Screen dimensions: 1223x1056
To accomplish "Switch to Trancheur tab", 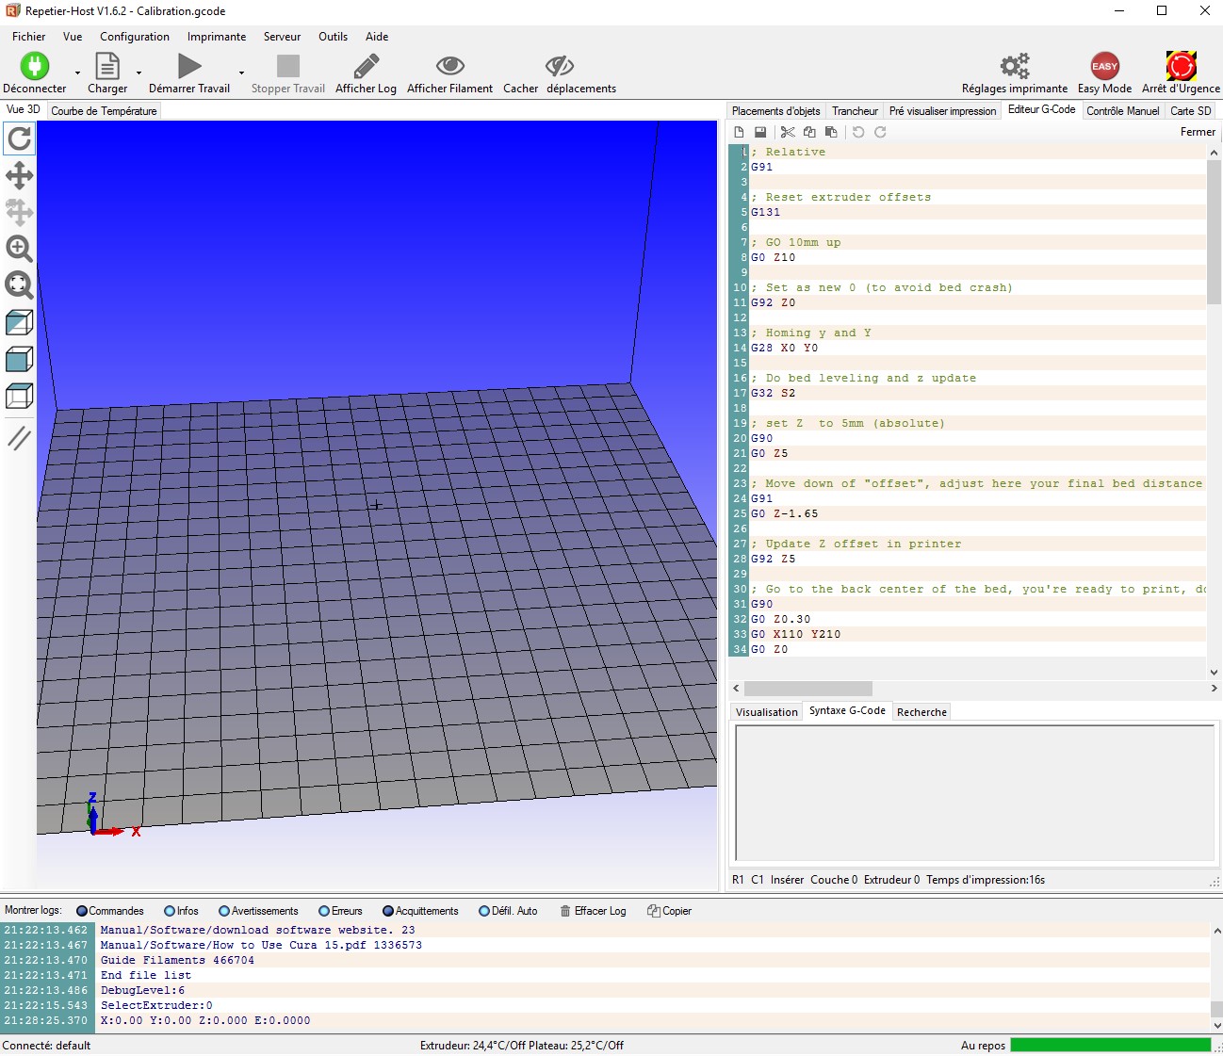I will 855,110.
